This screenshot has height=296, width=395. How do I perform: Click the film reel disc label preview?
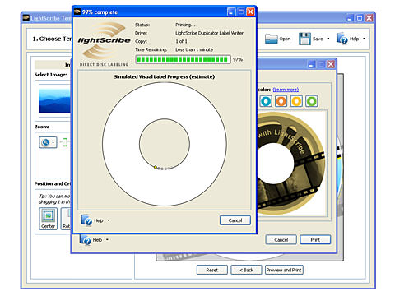tap(290, 164)
